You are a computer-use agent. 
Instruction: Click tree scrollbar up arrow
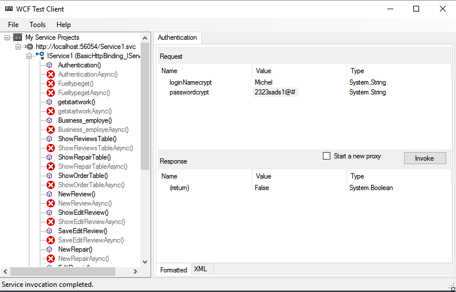click(145, 38)
